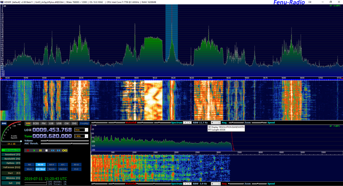Open the Avg value dropdown near RBW 11.7 Hz
Viewport: 343px width, 186px height.
tap(216, 122)
